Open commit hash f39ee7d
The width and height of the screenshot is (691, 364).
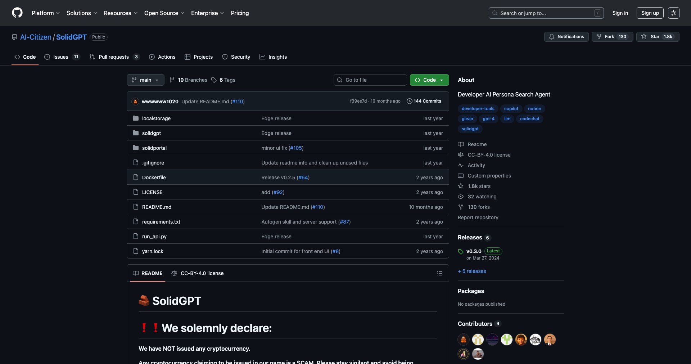tap(358, 101)
